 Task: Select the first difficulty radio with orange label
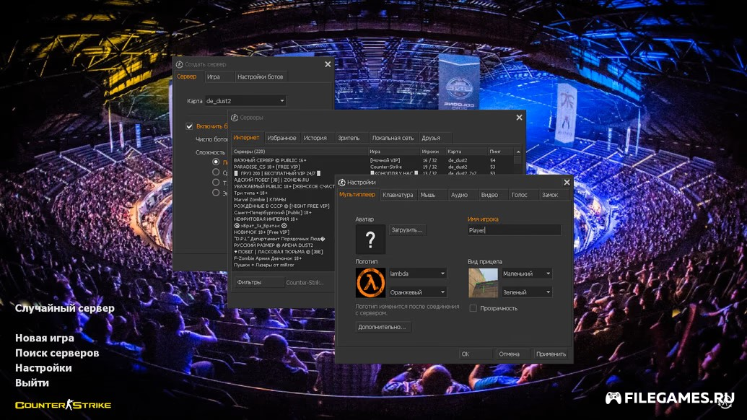(216, 162)
